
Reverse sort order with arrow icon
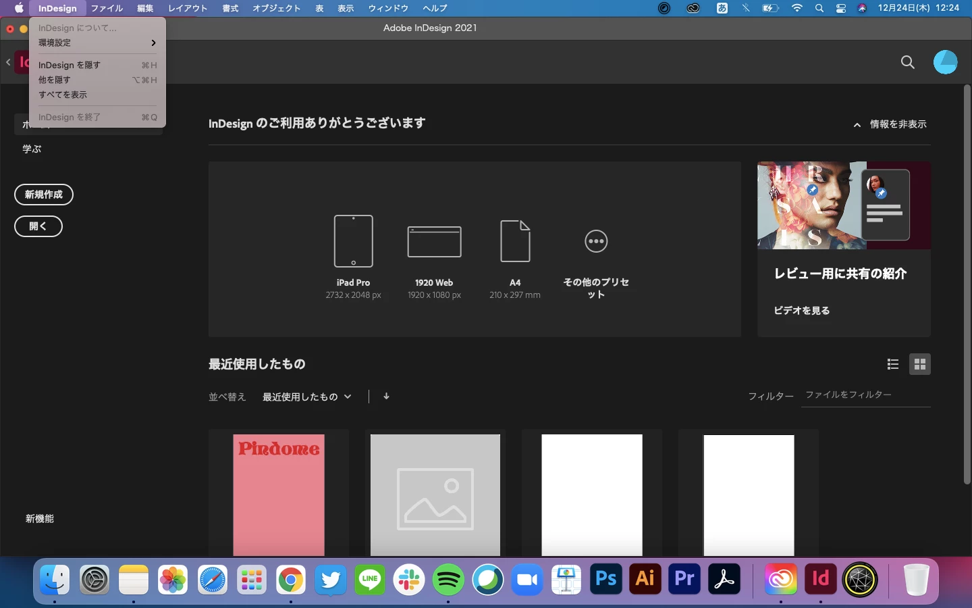(386, 397)
